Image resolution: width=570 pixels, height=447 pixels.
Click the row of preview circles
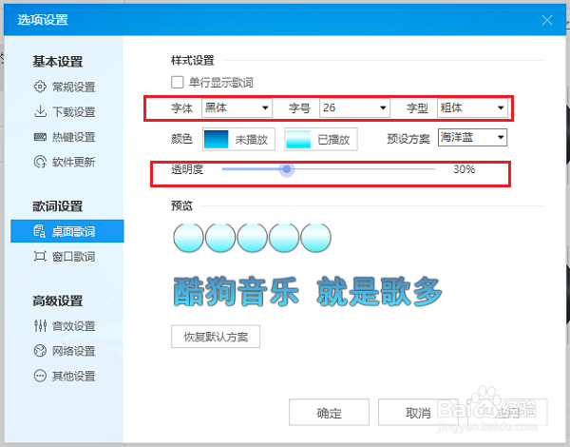[253, 238]
